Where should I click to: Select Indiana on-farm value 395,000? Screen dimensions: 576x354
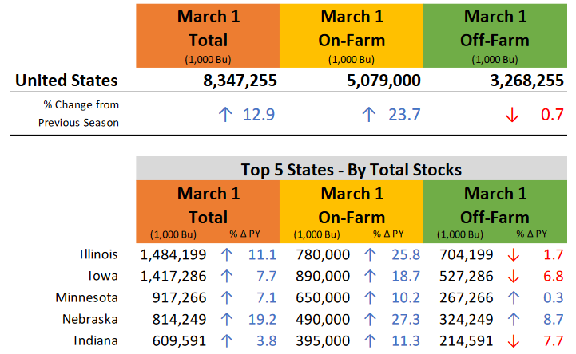(x=323, y=341)
